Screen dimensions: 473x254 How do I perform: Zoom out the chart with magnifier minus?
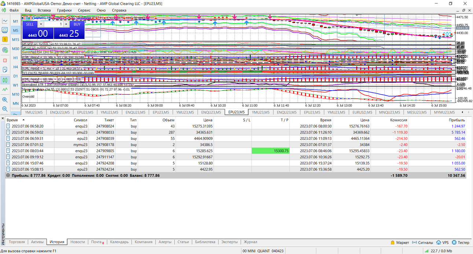click(5, 109)
